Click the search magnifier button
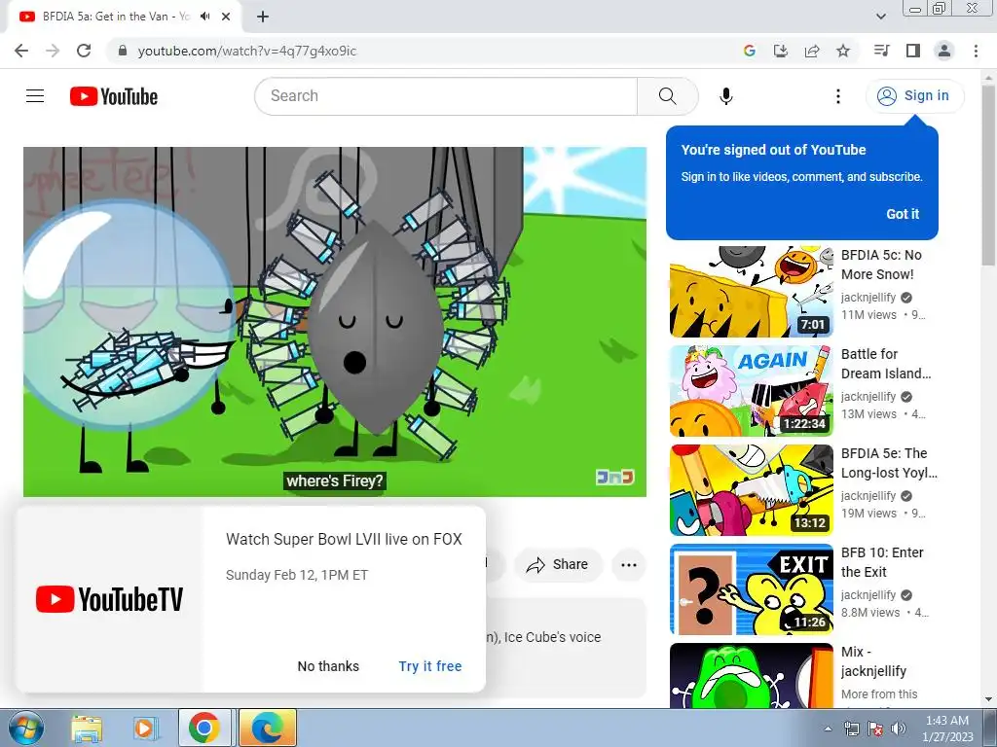The image size is (997, 747). coord(667,96)
